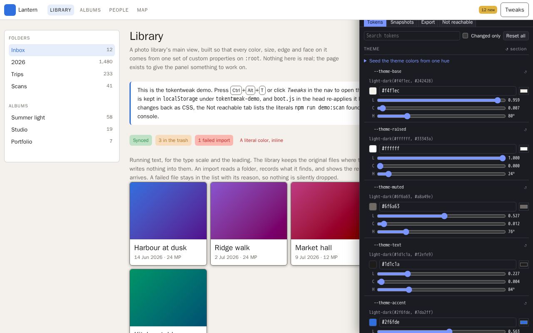The width and height of the screenshot is (533, 333).
Task: Open the Harbour at dusk photo card
Action: tap(168, 224)
